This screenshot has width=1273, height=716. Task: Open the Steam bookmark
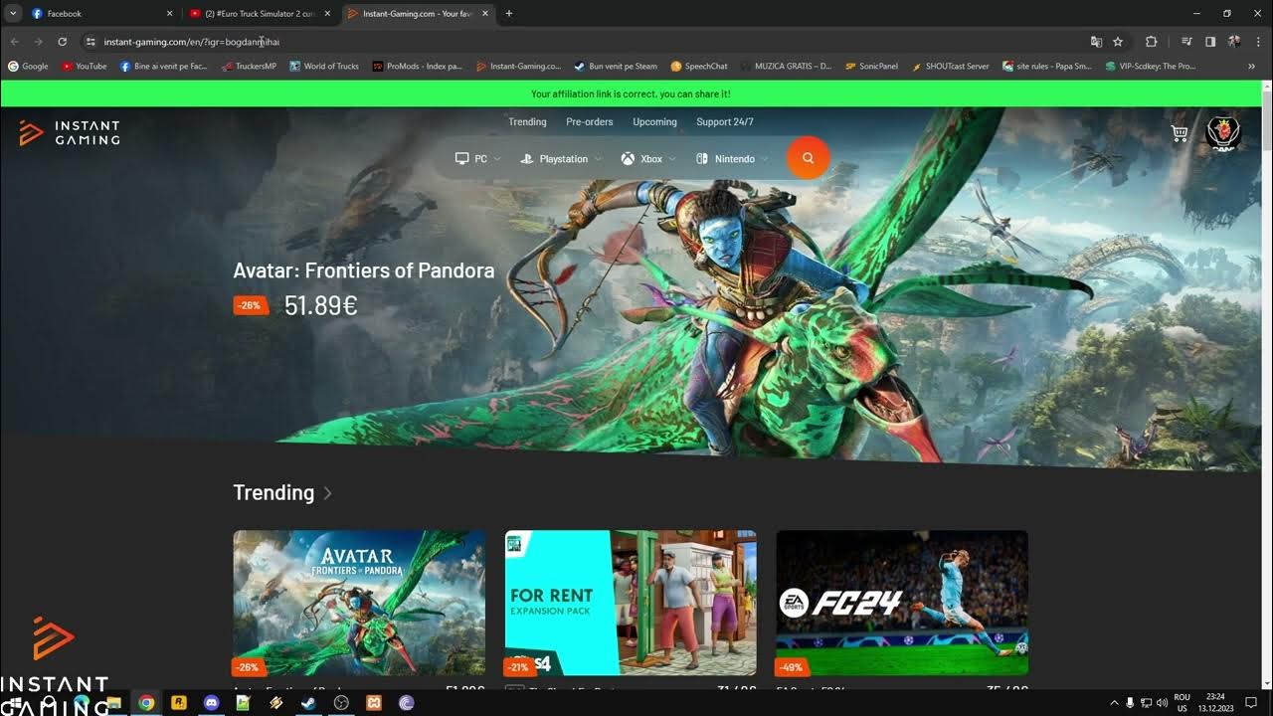point(616,67)
